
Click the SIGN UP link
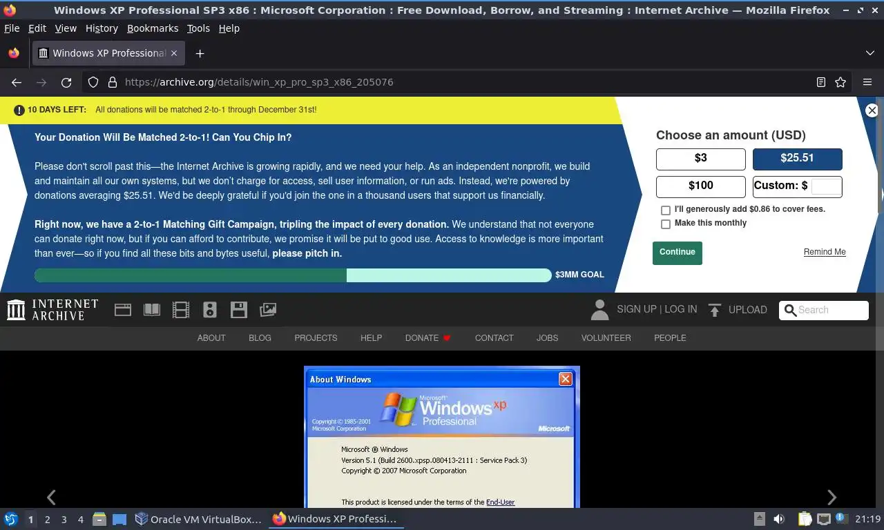coord(637,309)
